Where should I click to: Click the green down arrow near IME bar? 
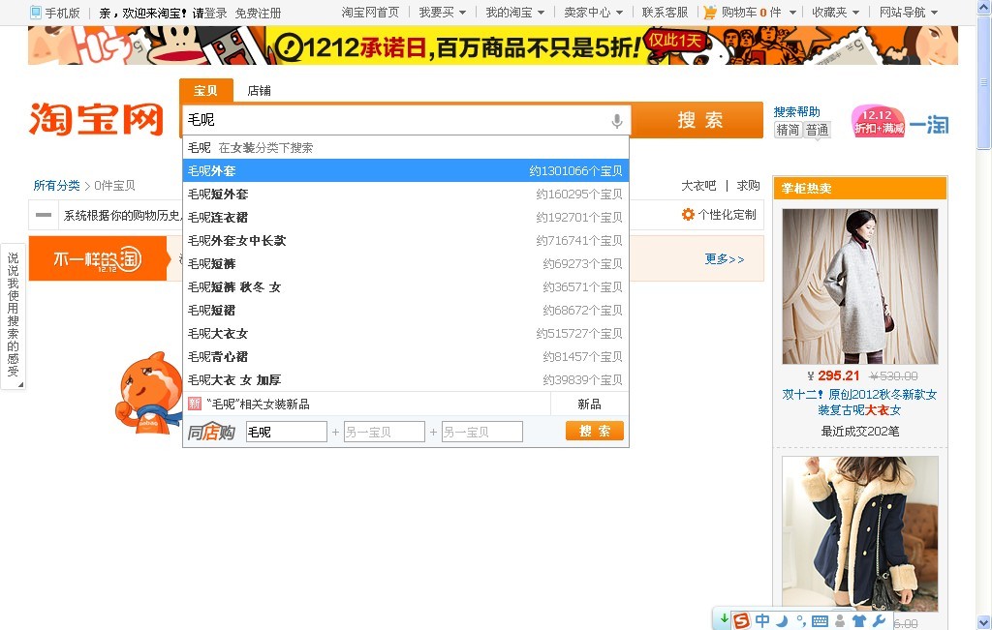724,618
